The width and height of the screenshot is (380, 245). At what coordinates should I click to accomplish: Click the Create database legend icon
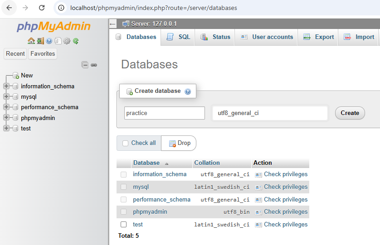coord(130,91)
